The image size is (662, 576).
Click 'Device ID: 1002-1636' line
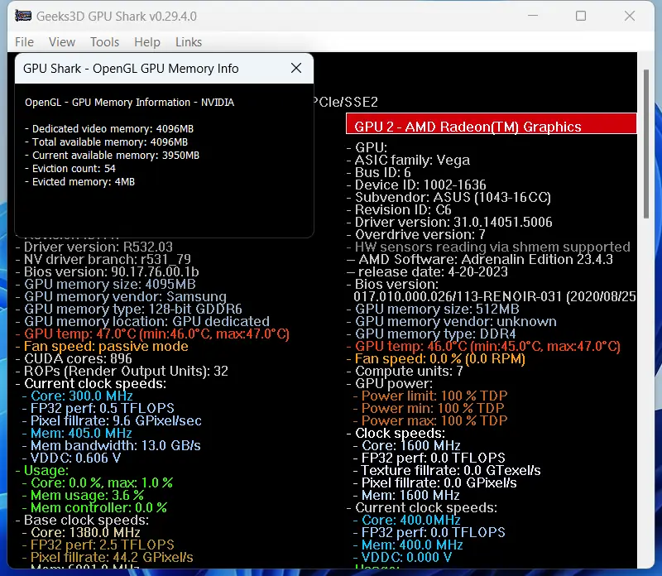pyautogui.click(x=416, y=185)
